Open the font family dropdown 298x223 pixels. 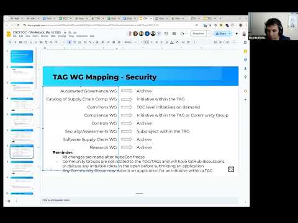[x=130, y=42]
